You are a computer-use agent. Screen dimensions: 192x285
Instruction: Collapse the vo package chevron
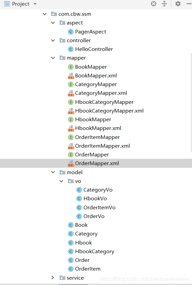click(x=61, y=181)
